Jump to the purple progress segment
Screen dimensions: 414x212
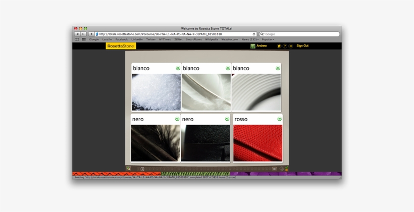pos(286,174)
